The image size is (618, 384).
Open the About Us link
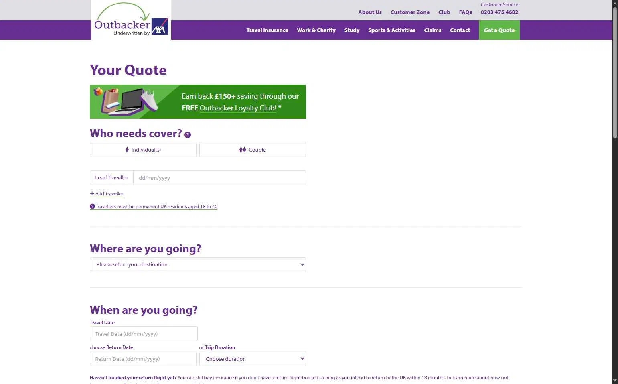370,12
